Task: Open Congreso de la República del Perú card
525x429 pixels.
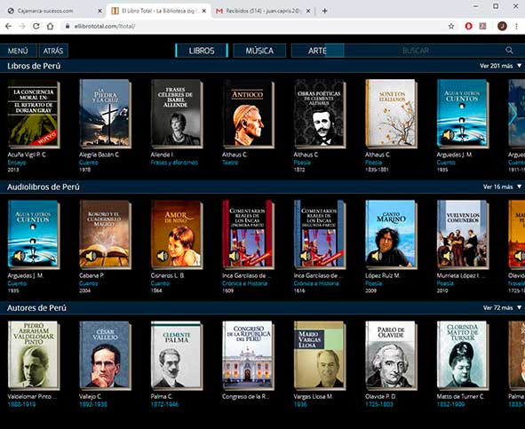Action: [249, 355]
